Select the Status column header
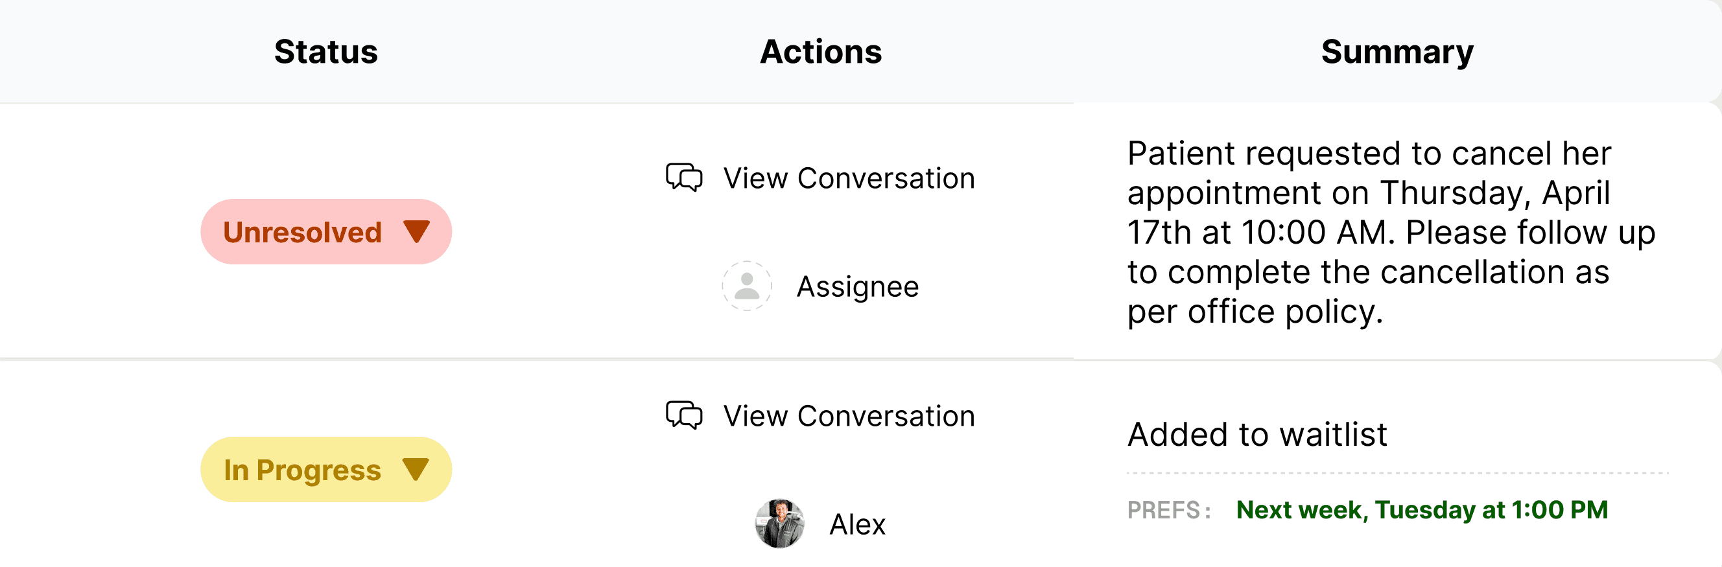Screen dimensions: 1722x567 click(x=325, y=51)
